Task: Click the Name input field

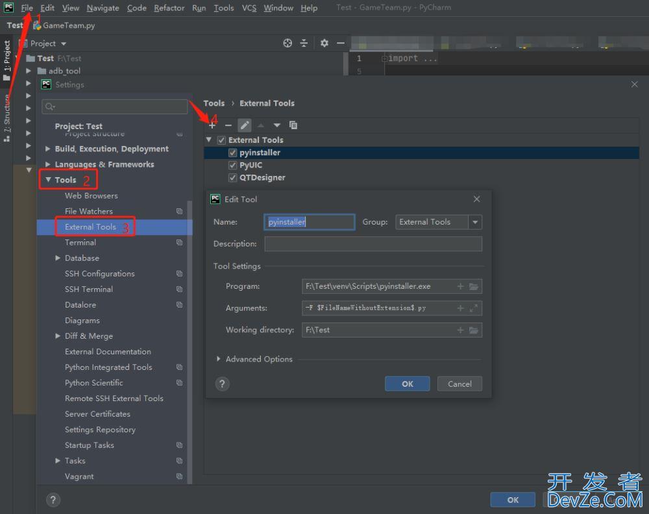Action: 309,222
